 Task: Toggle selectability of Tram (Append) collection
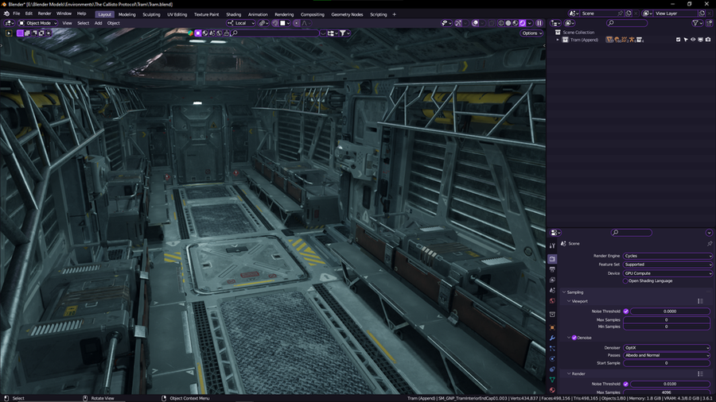[686, 40]
